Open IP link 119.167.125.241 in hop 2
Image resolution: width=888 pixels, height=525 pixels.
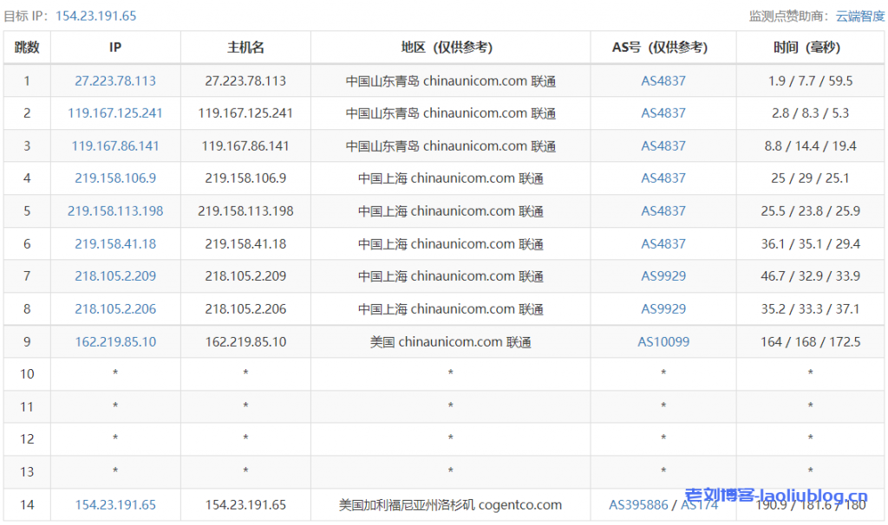pyautogui.click(x=114, y=113)
